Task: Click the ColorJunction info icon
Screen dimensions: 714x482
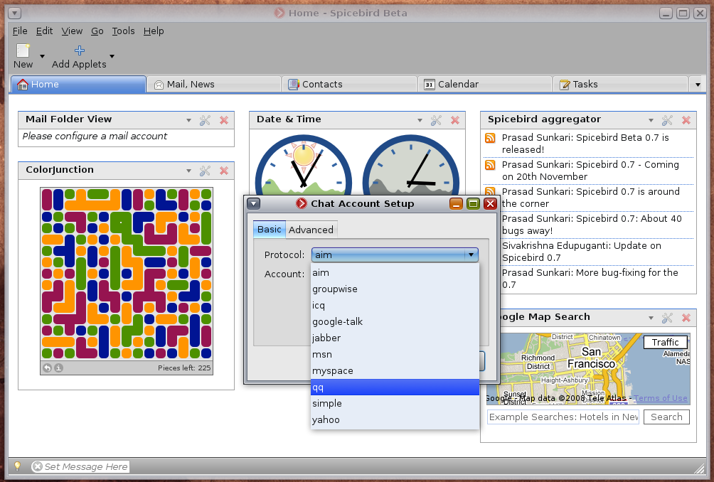Action: coord(59,368)
